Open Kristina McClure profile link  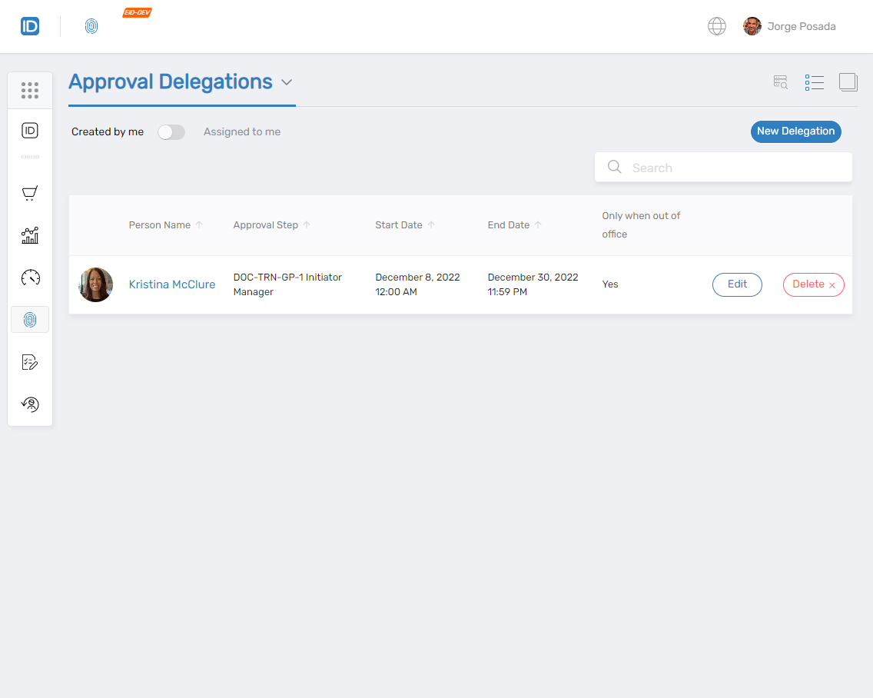pos(172,284)
